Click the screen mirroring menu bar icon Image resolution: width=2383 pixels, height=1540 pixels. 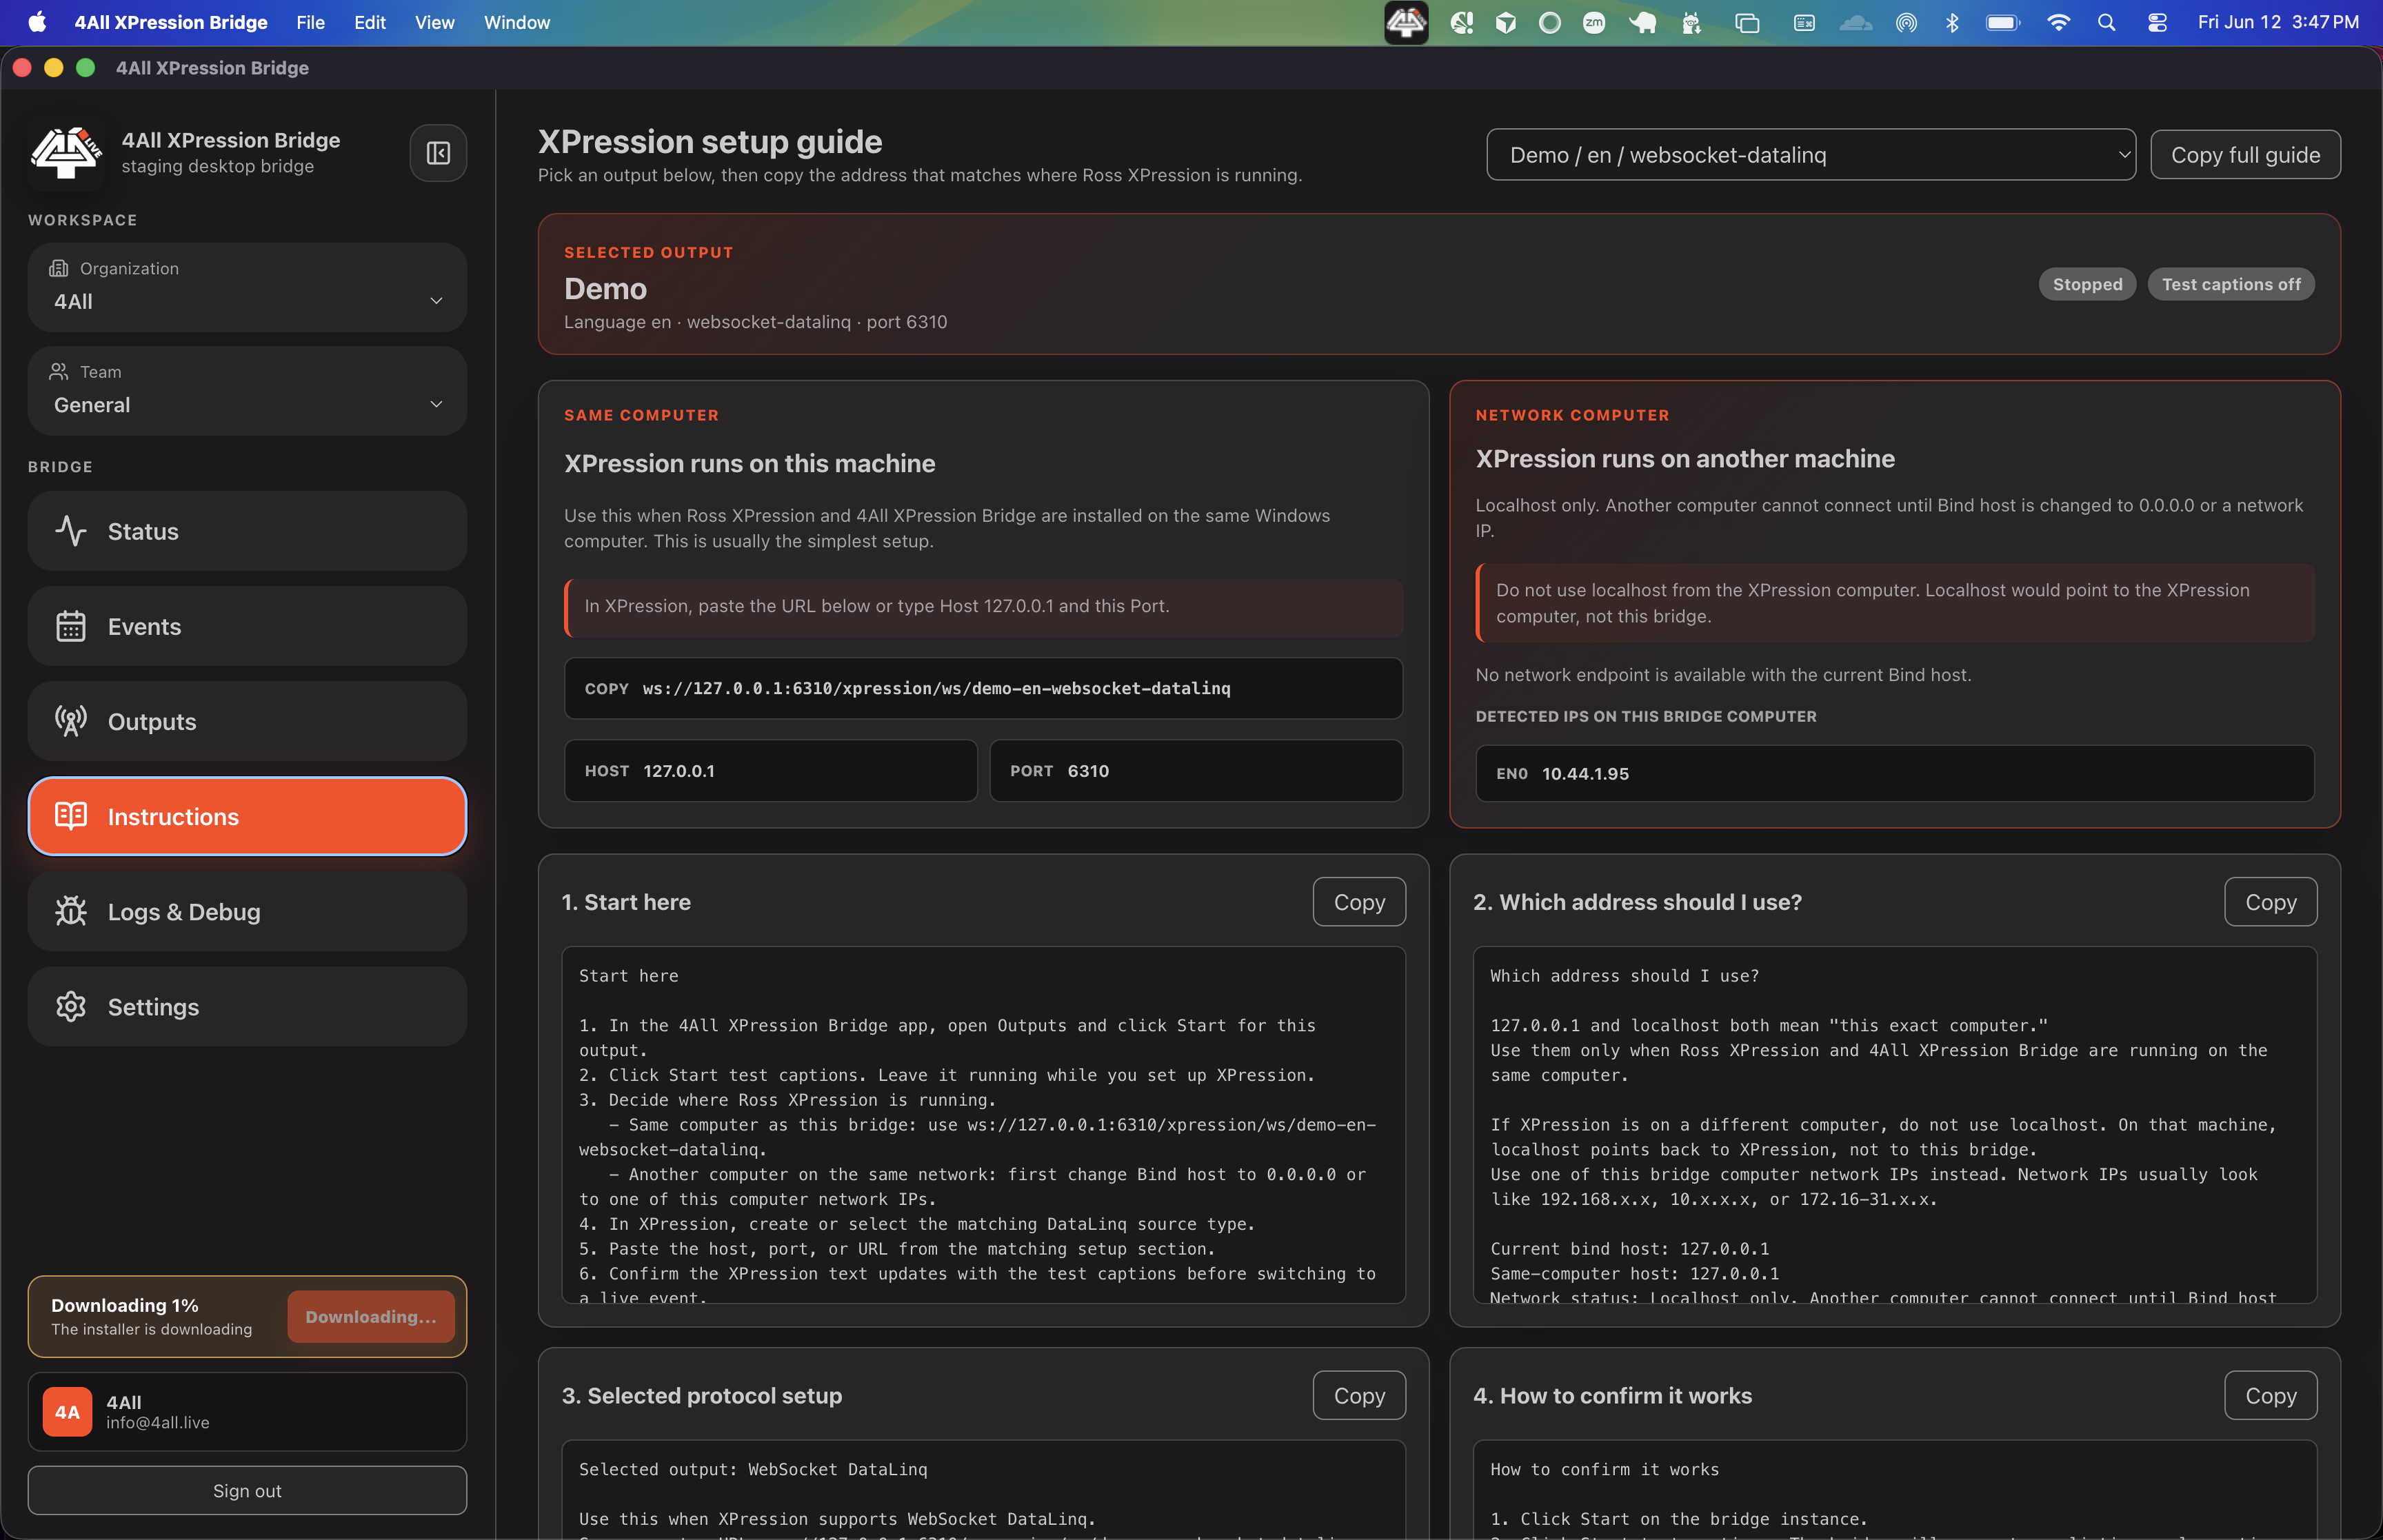(1746, 22)
